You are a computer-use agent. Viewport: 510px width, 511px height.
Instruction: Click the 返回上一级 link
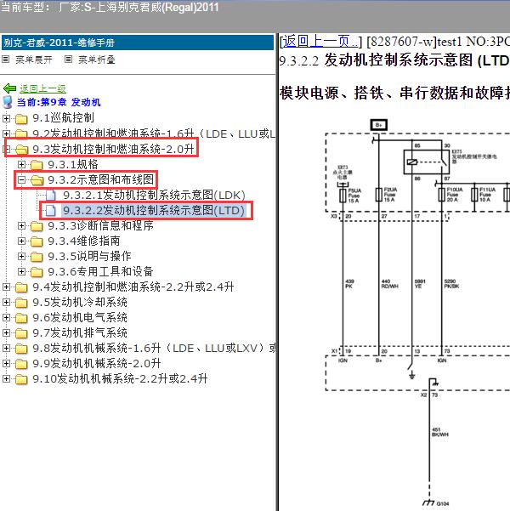tap(42, 88)
